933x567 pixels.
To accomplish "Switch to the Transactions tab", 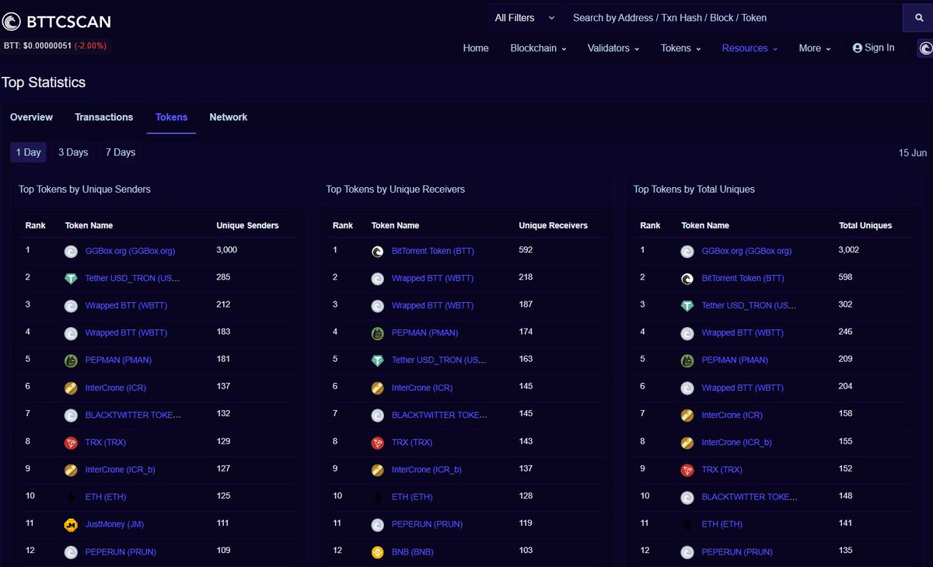I will click(104, 117).
